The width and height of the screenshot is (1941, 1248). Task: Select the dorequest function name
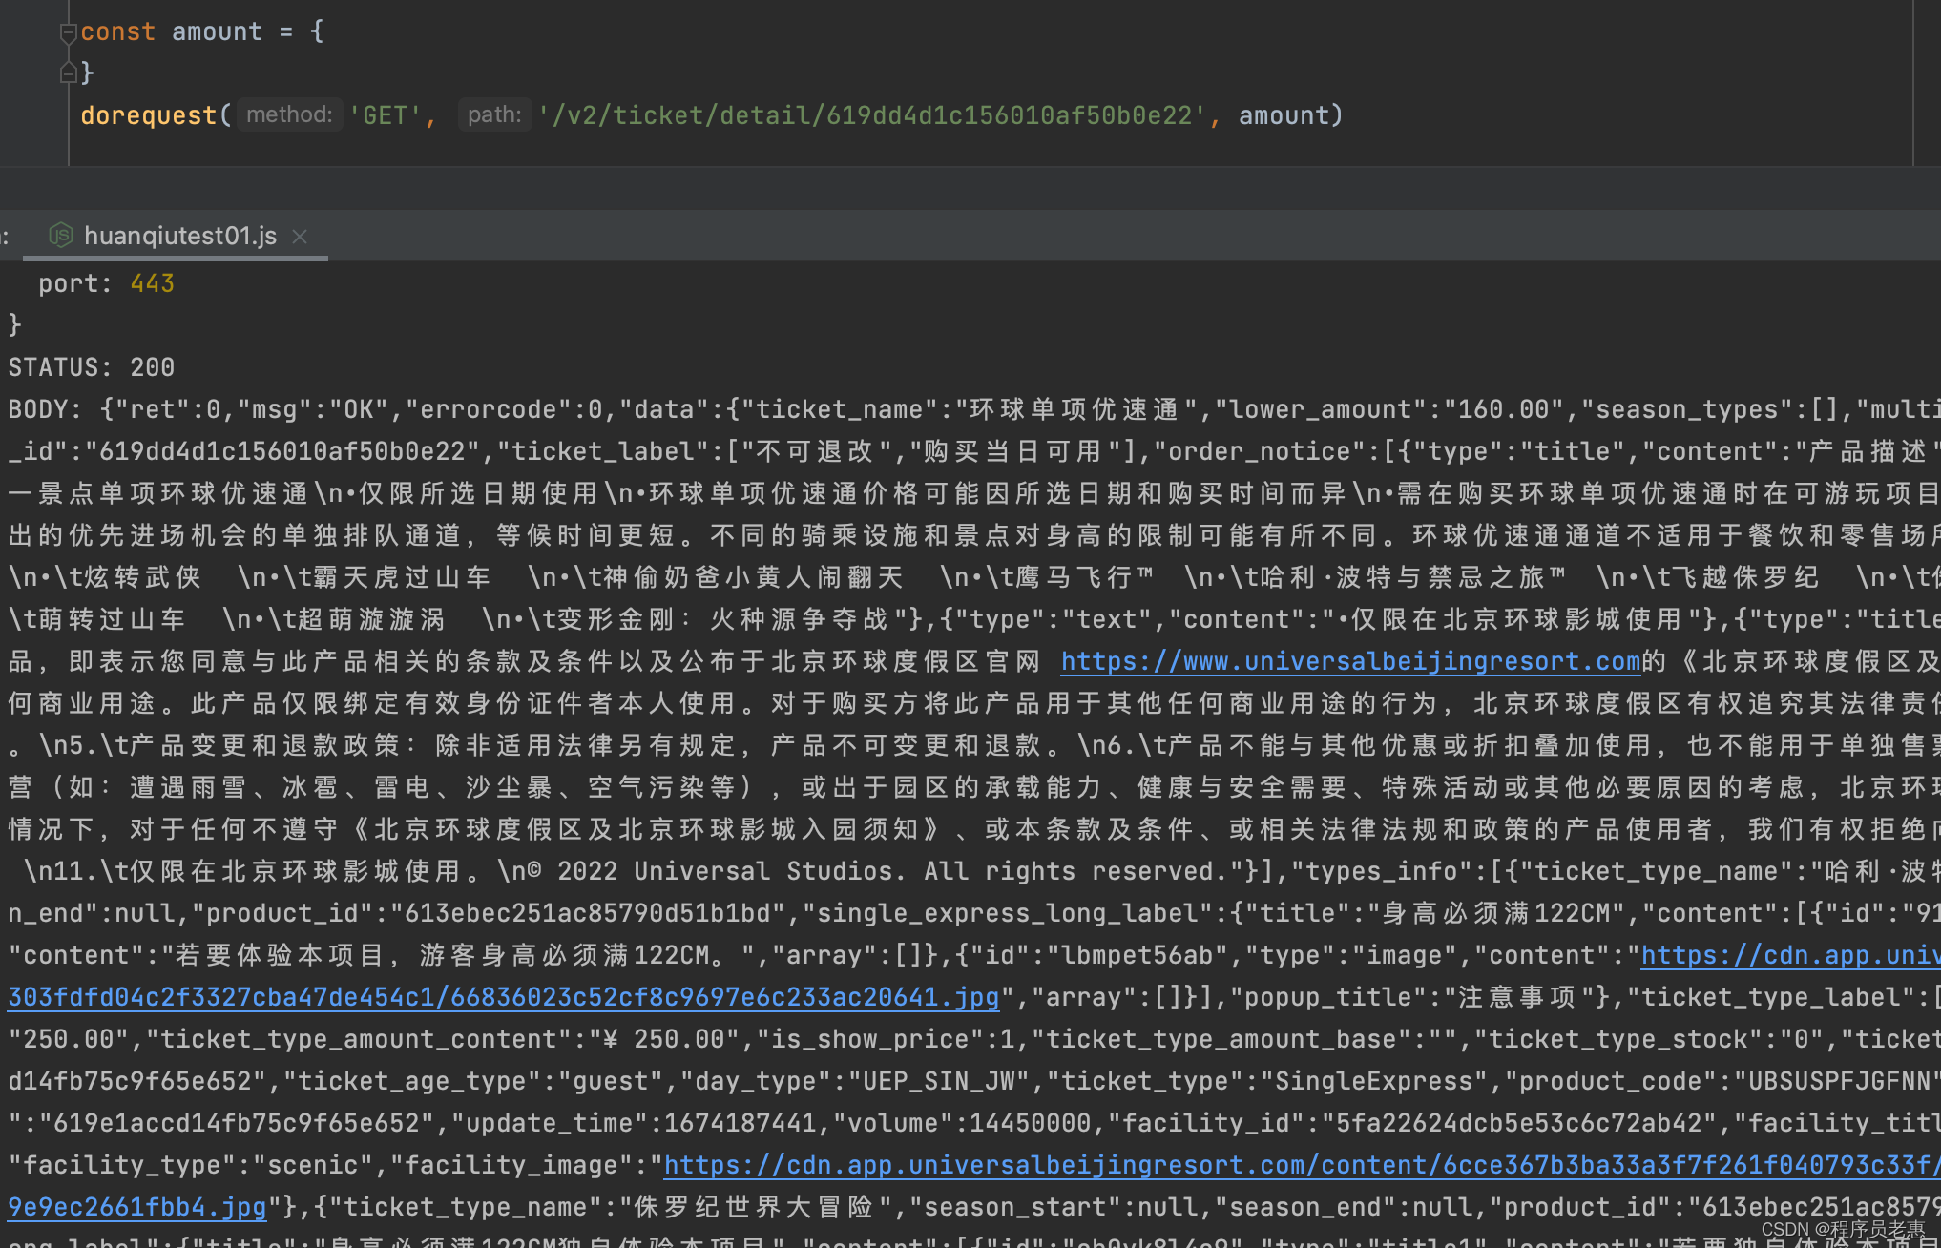tap(147, 114)
